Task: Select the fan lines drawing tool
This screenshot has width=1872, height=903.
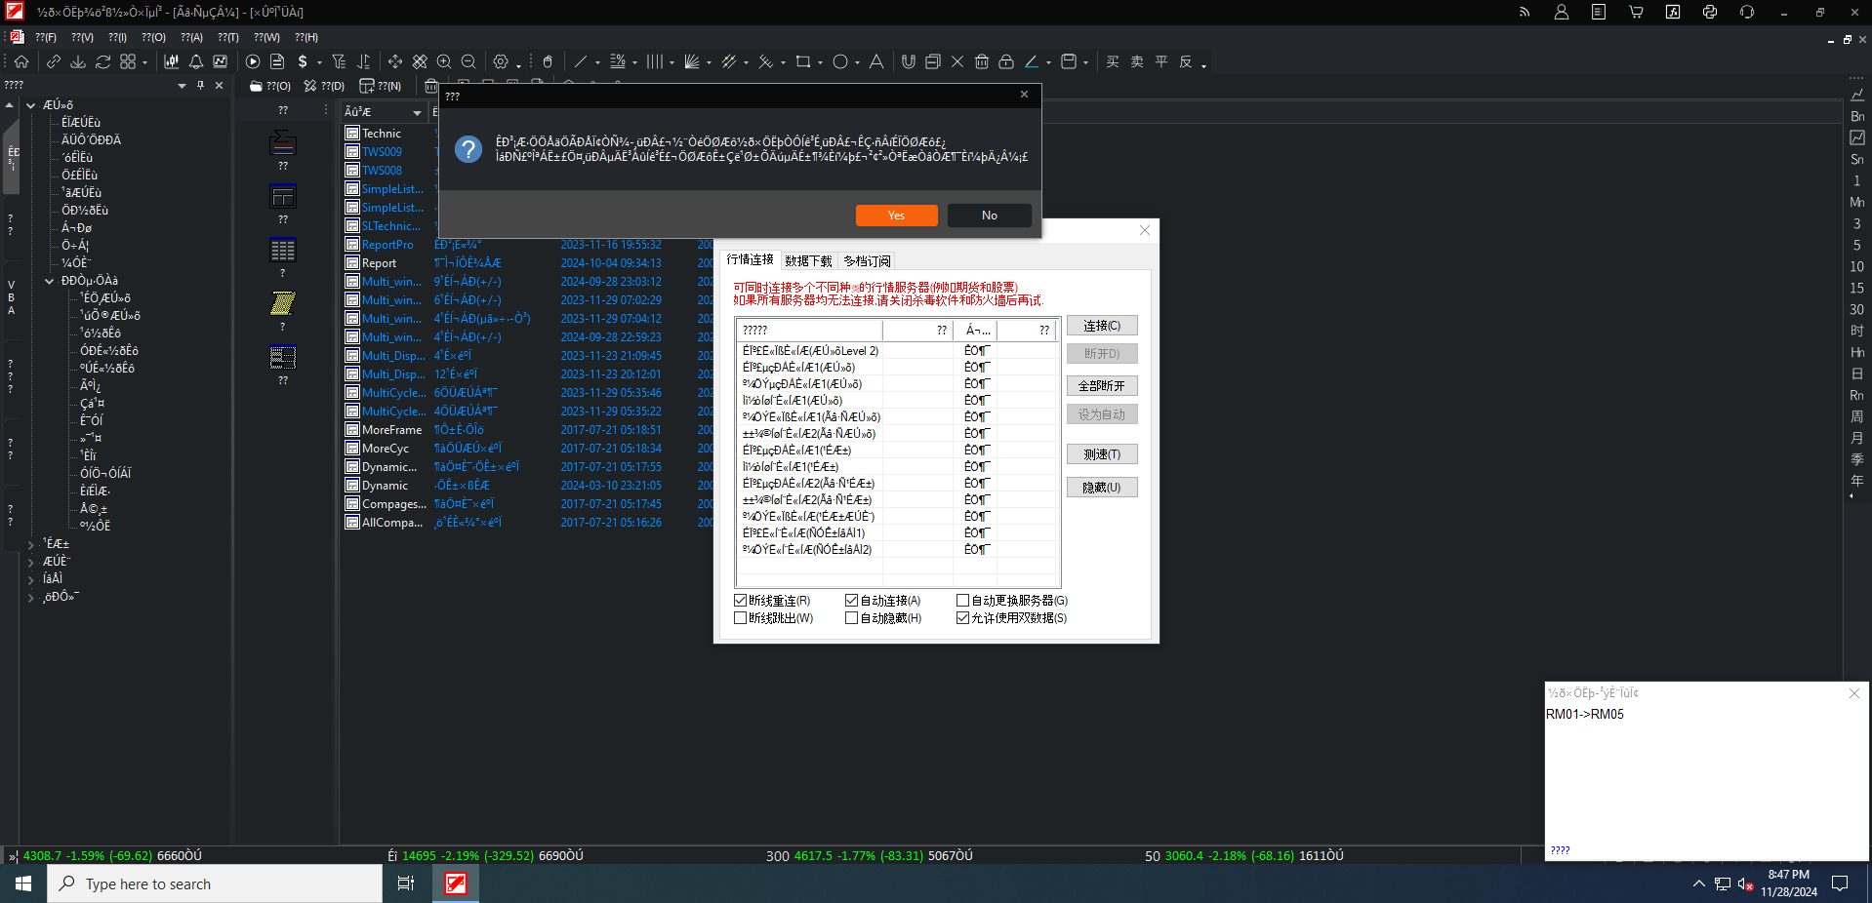Action: point(692,61)
